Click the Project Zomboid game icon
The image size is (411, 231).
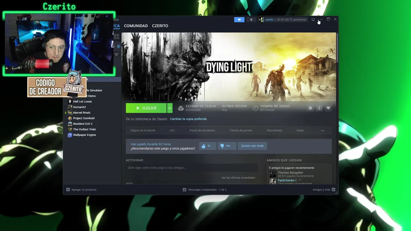click(70, 118)
